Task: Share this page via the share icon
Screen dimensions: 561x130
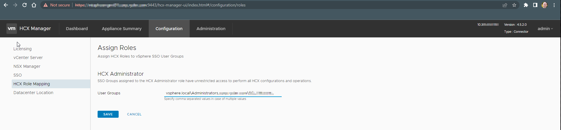Action: pyautogui.click(x=505, y=5)
